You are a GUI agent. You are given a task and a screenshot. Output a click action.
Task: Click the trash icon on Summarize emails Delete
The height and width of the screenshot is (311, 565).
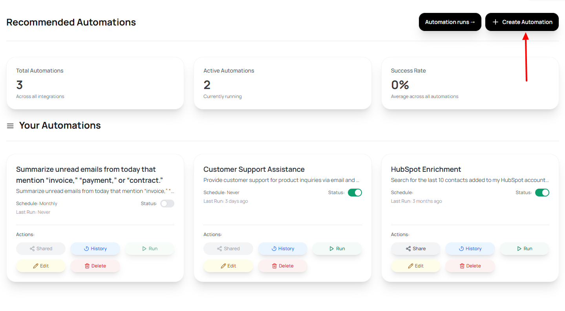coord(87,266)
